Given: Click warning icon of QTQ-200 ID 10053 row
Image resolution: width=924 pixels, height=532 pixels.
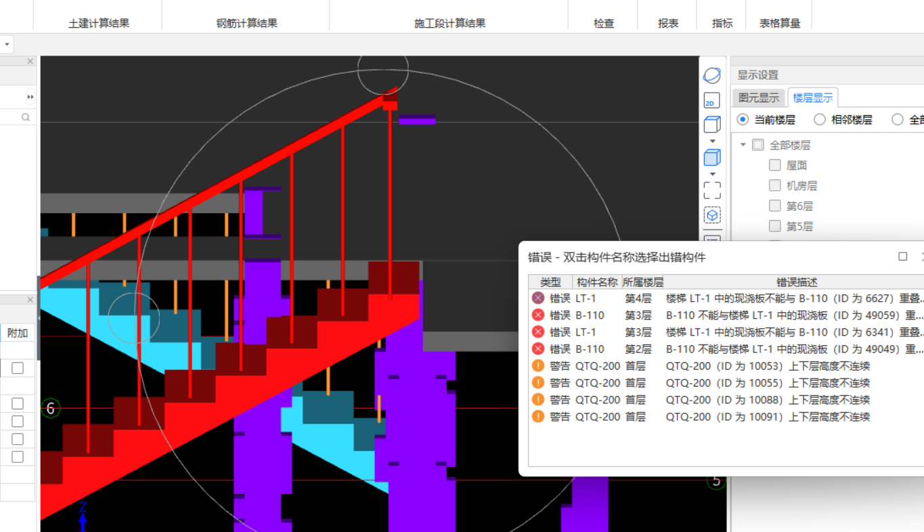Looking at the screenshot, I should coord(538,365).
